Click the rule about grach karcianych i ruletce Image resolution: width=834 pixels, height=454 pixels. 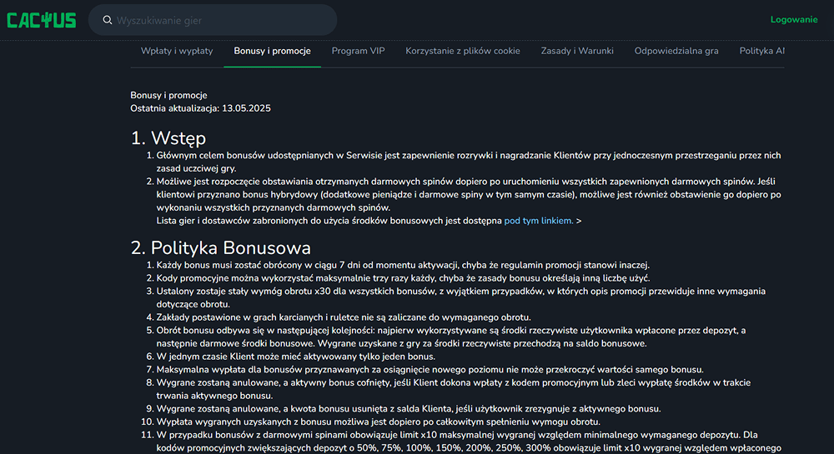(344, 317)
